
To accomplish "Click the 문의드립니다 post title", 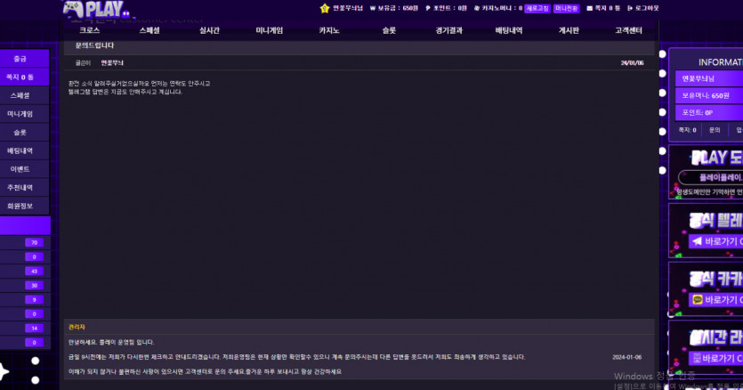I will coord(95,45).
